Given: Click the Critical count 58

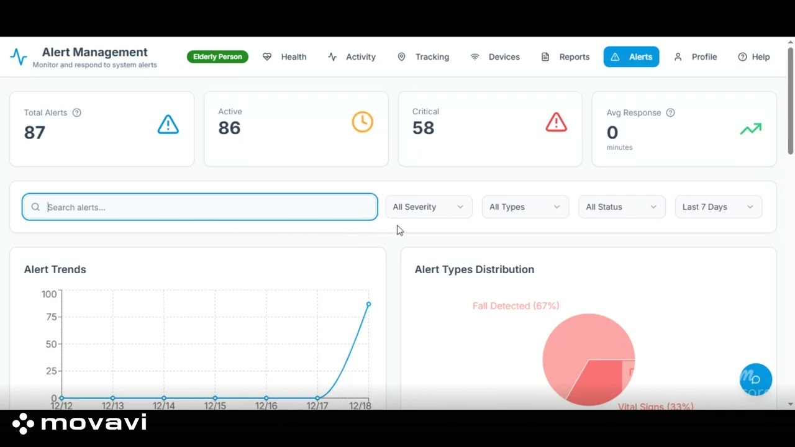Looking at the screenshot, I should [x=423, y=128].
